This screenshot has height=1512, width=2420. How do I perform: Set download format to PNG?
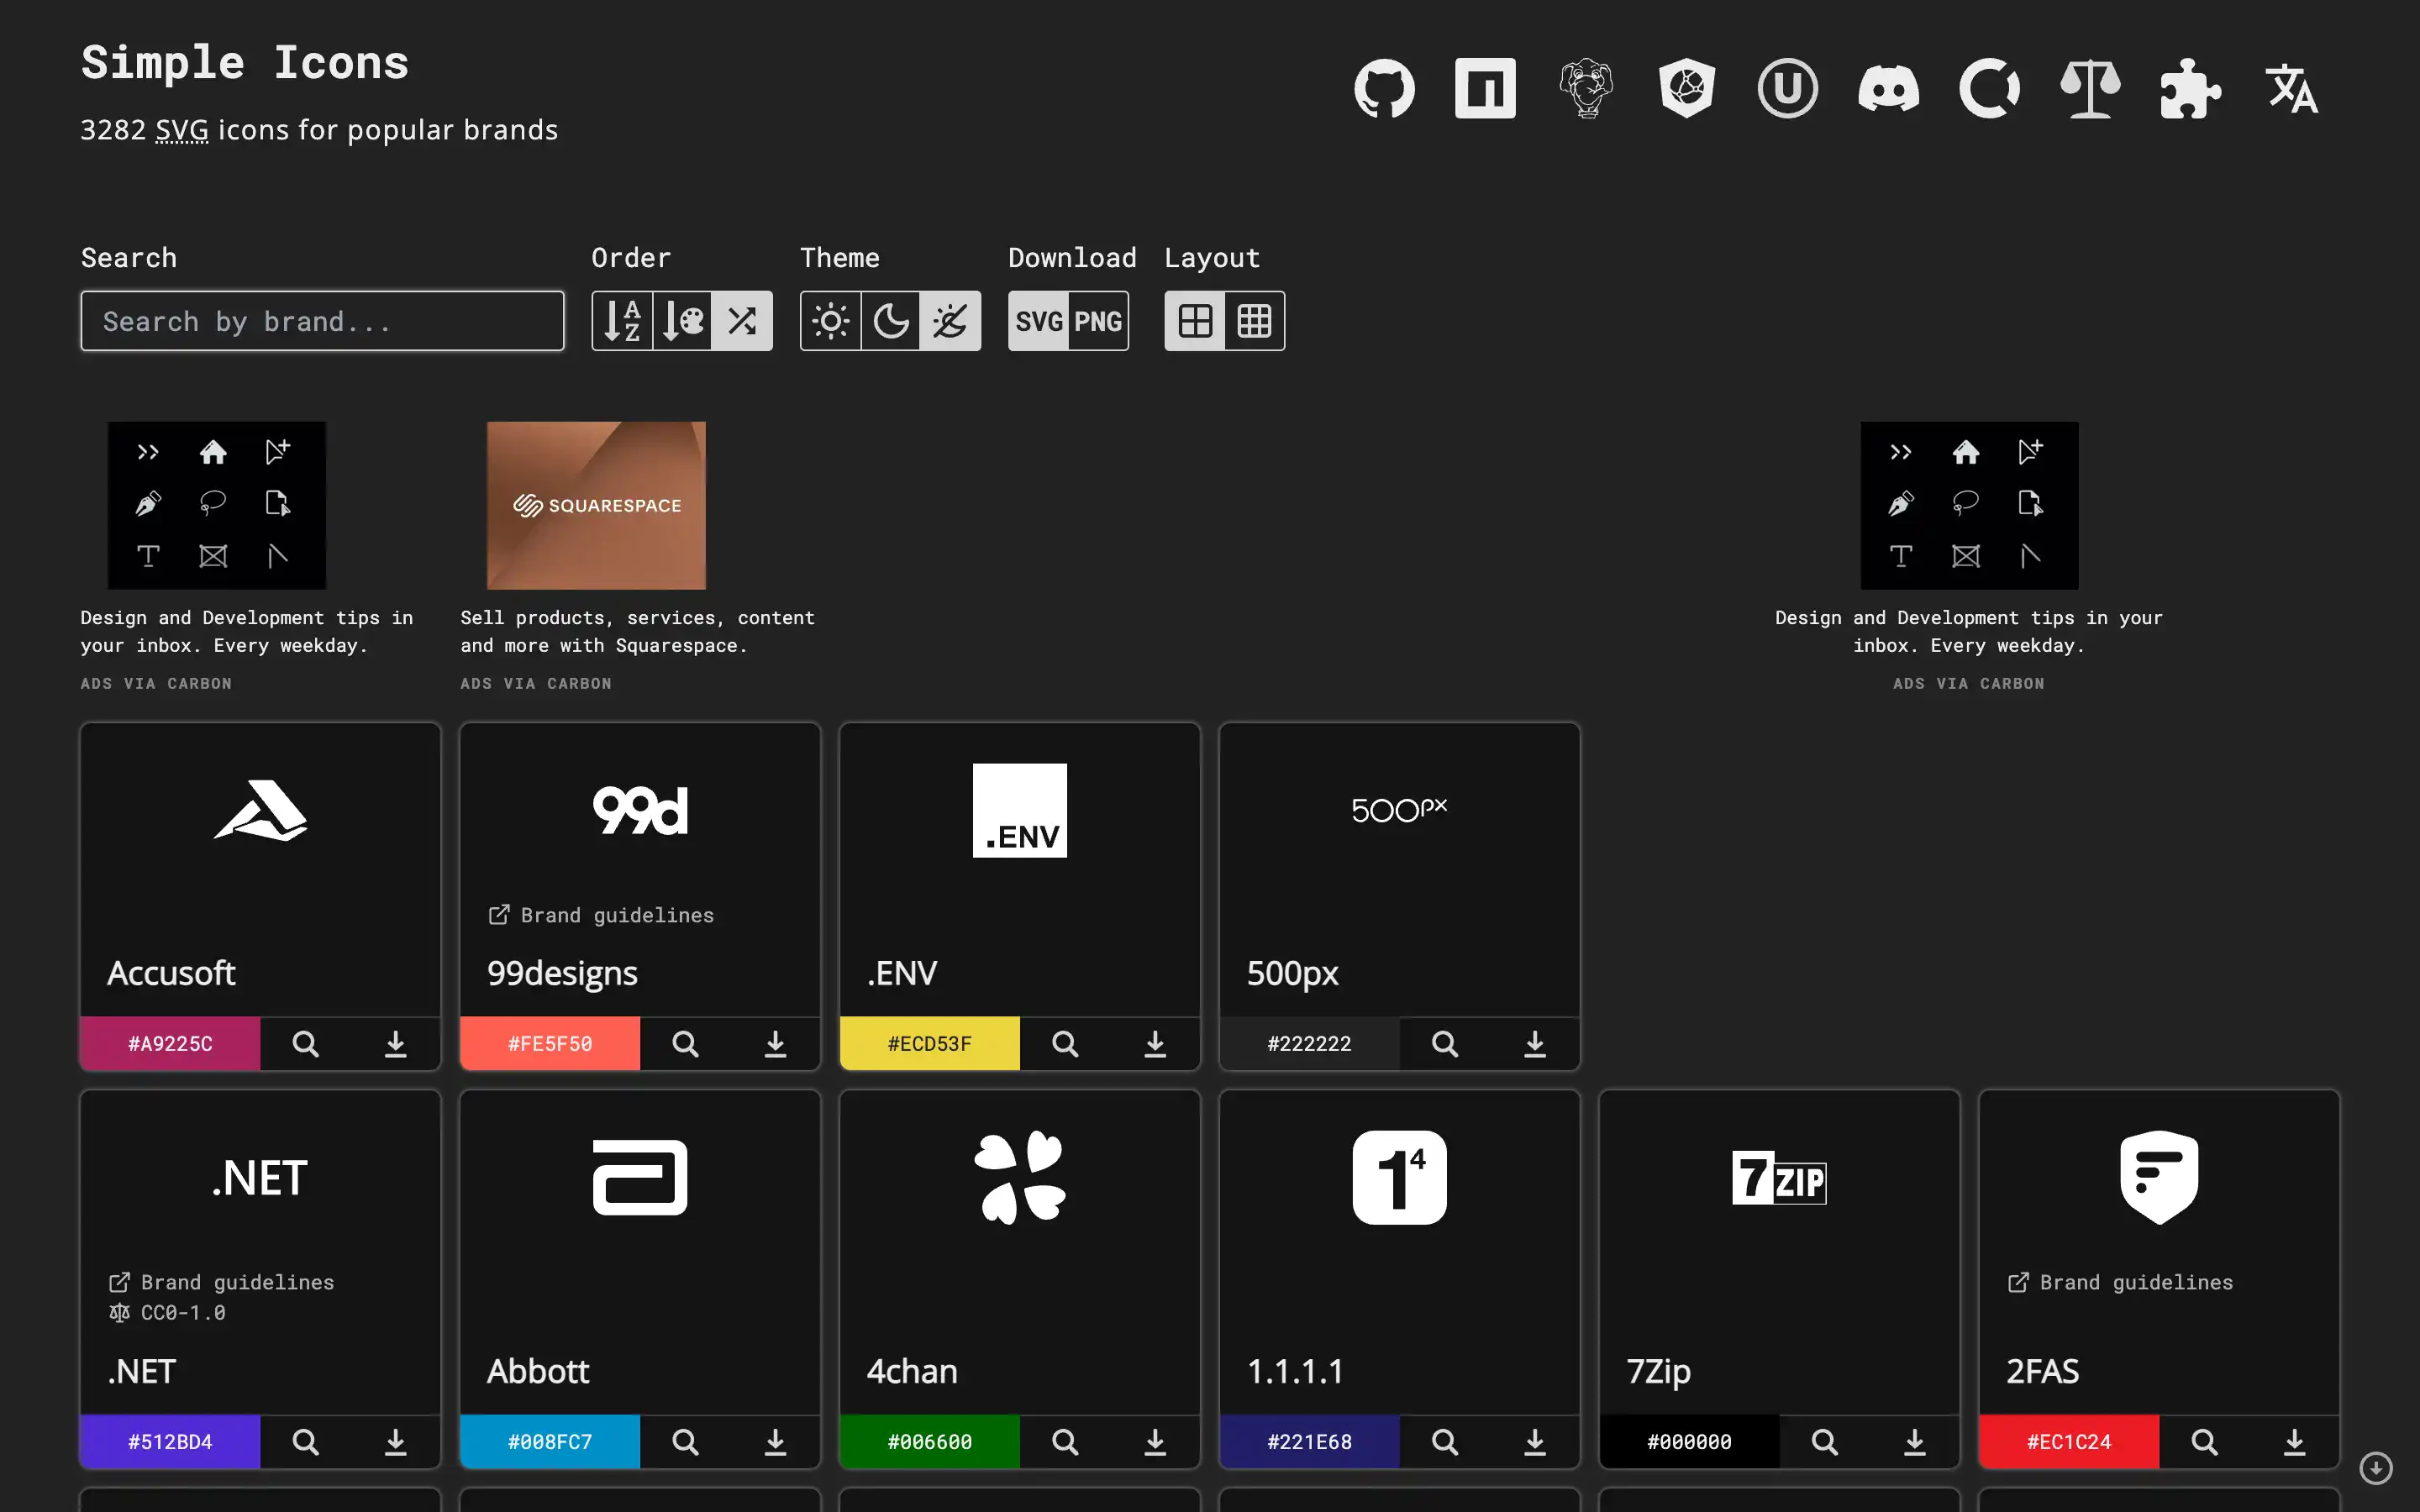click(x=1098, y=321)
